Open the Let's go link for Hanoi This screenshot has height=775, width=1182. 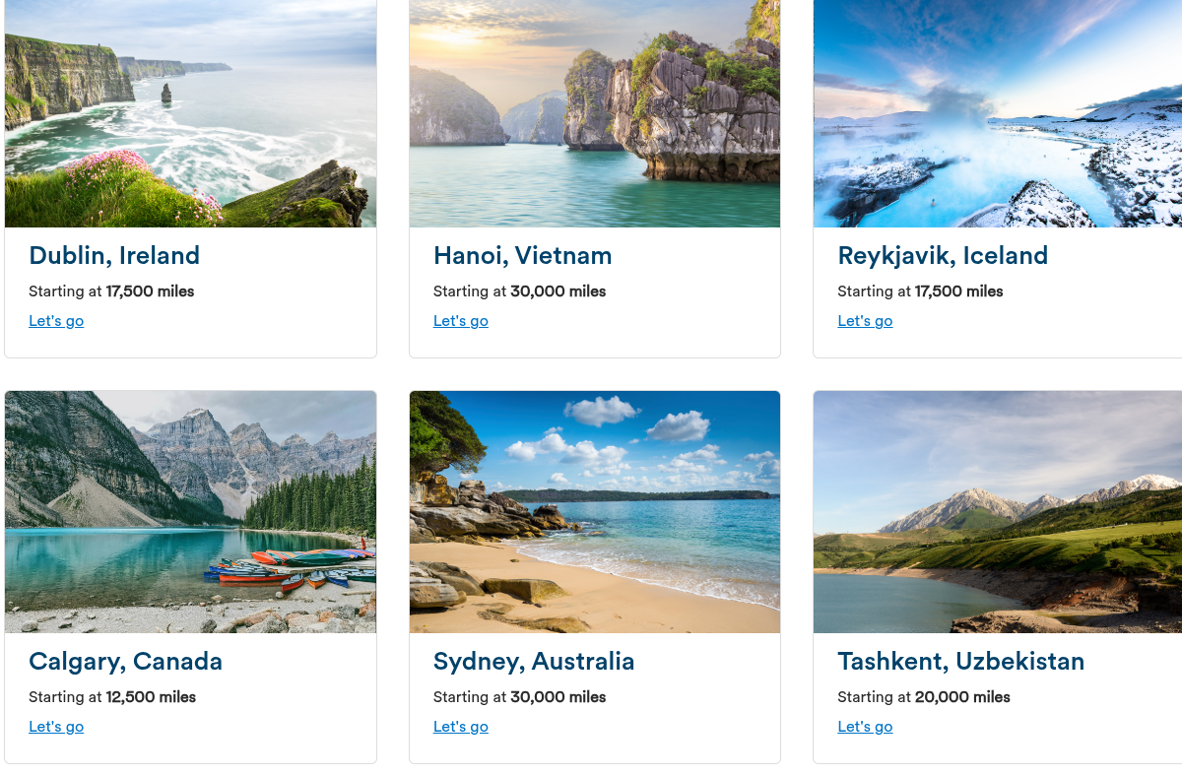coord(461,321)
